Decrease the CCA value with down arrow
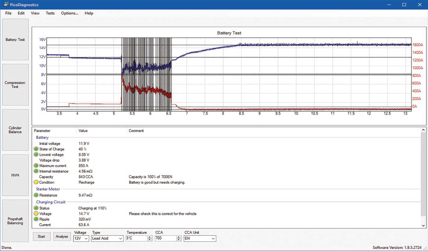 tap(179, 240)
